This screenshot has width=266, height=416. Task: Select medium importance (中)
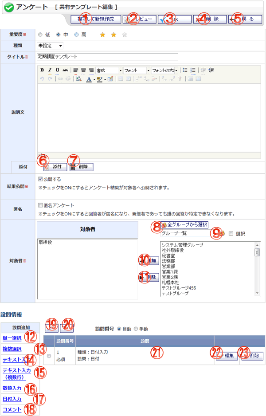(59, 35)
